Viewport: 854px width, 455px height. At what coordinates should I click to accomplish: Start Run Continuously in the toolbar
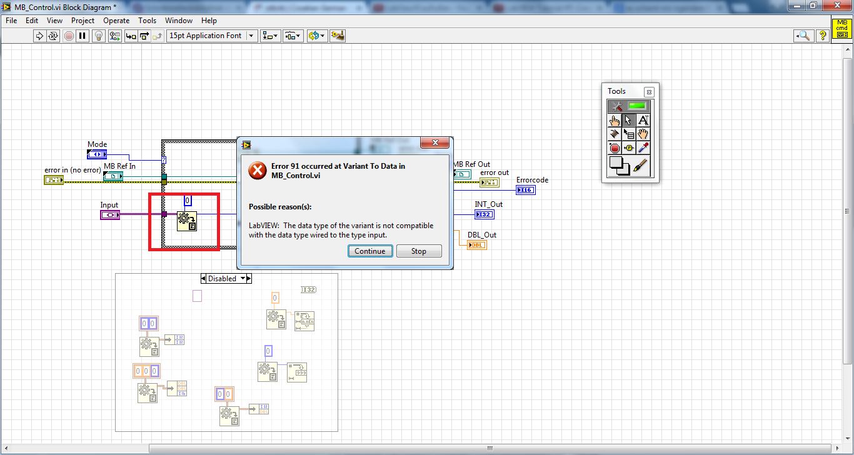(x=53, y=36)
